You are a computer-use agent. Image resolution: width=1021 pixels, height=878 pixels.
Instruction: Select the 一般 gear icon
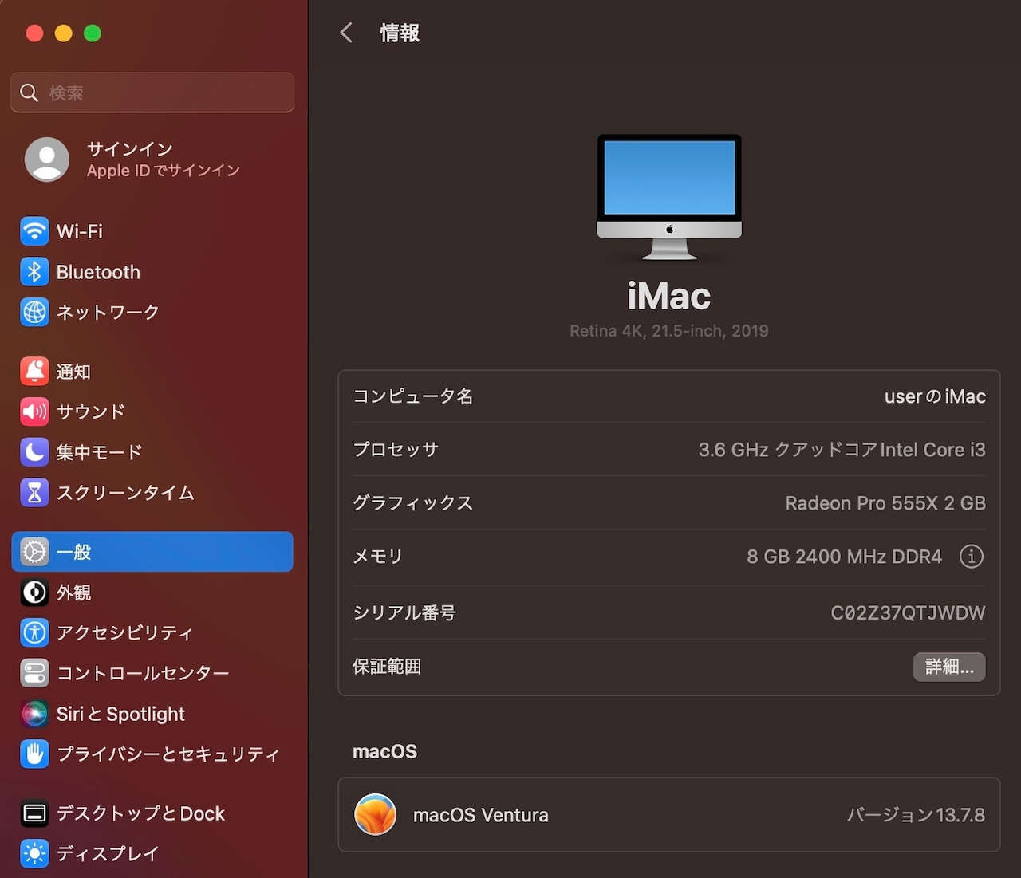pos(34,552)
